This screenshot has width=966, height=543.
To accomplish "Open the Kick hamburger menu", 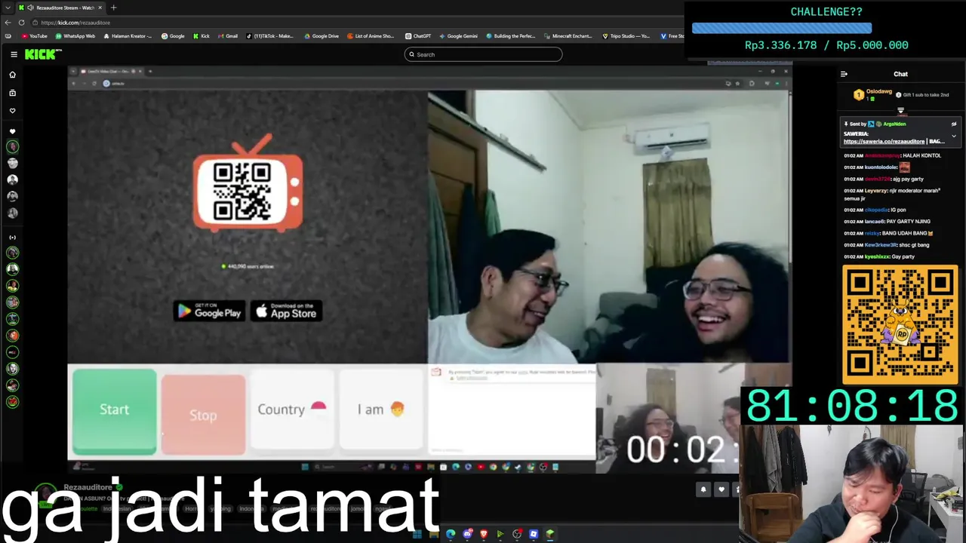I will pyautogui.click(x=14, y=54).
